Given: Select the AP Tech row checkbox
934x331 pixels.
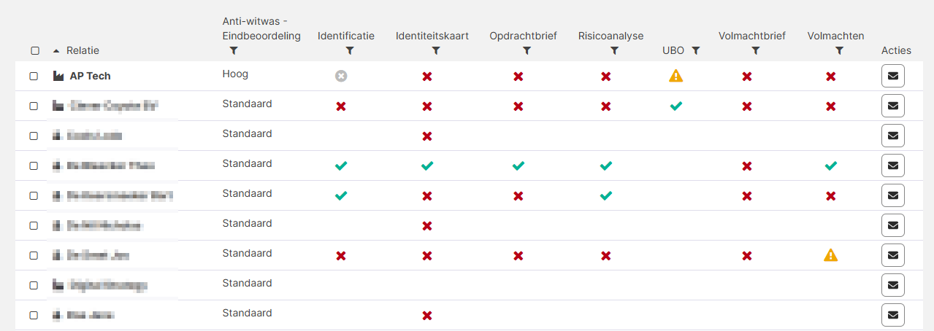Looking at the screenshot, I should [34, 76].
